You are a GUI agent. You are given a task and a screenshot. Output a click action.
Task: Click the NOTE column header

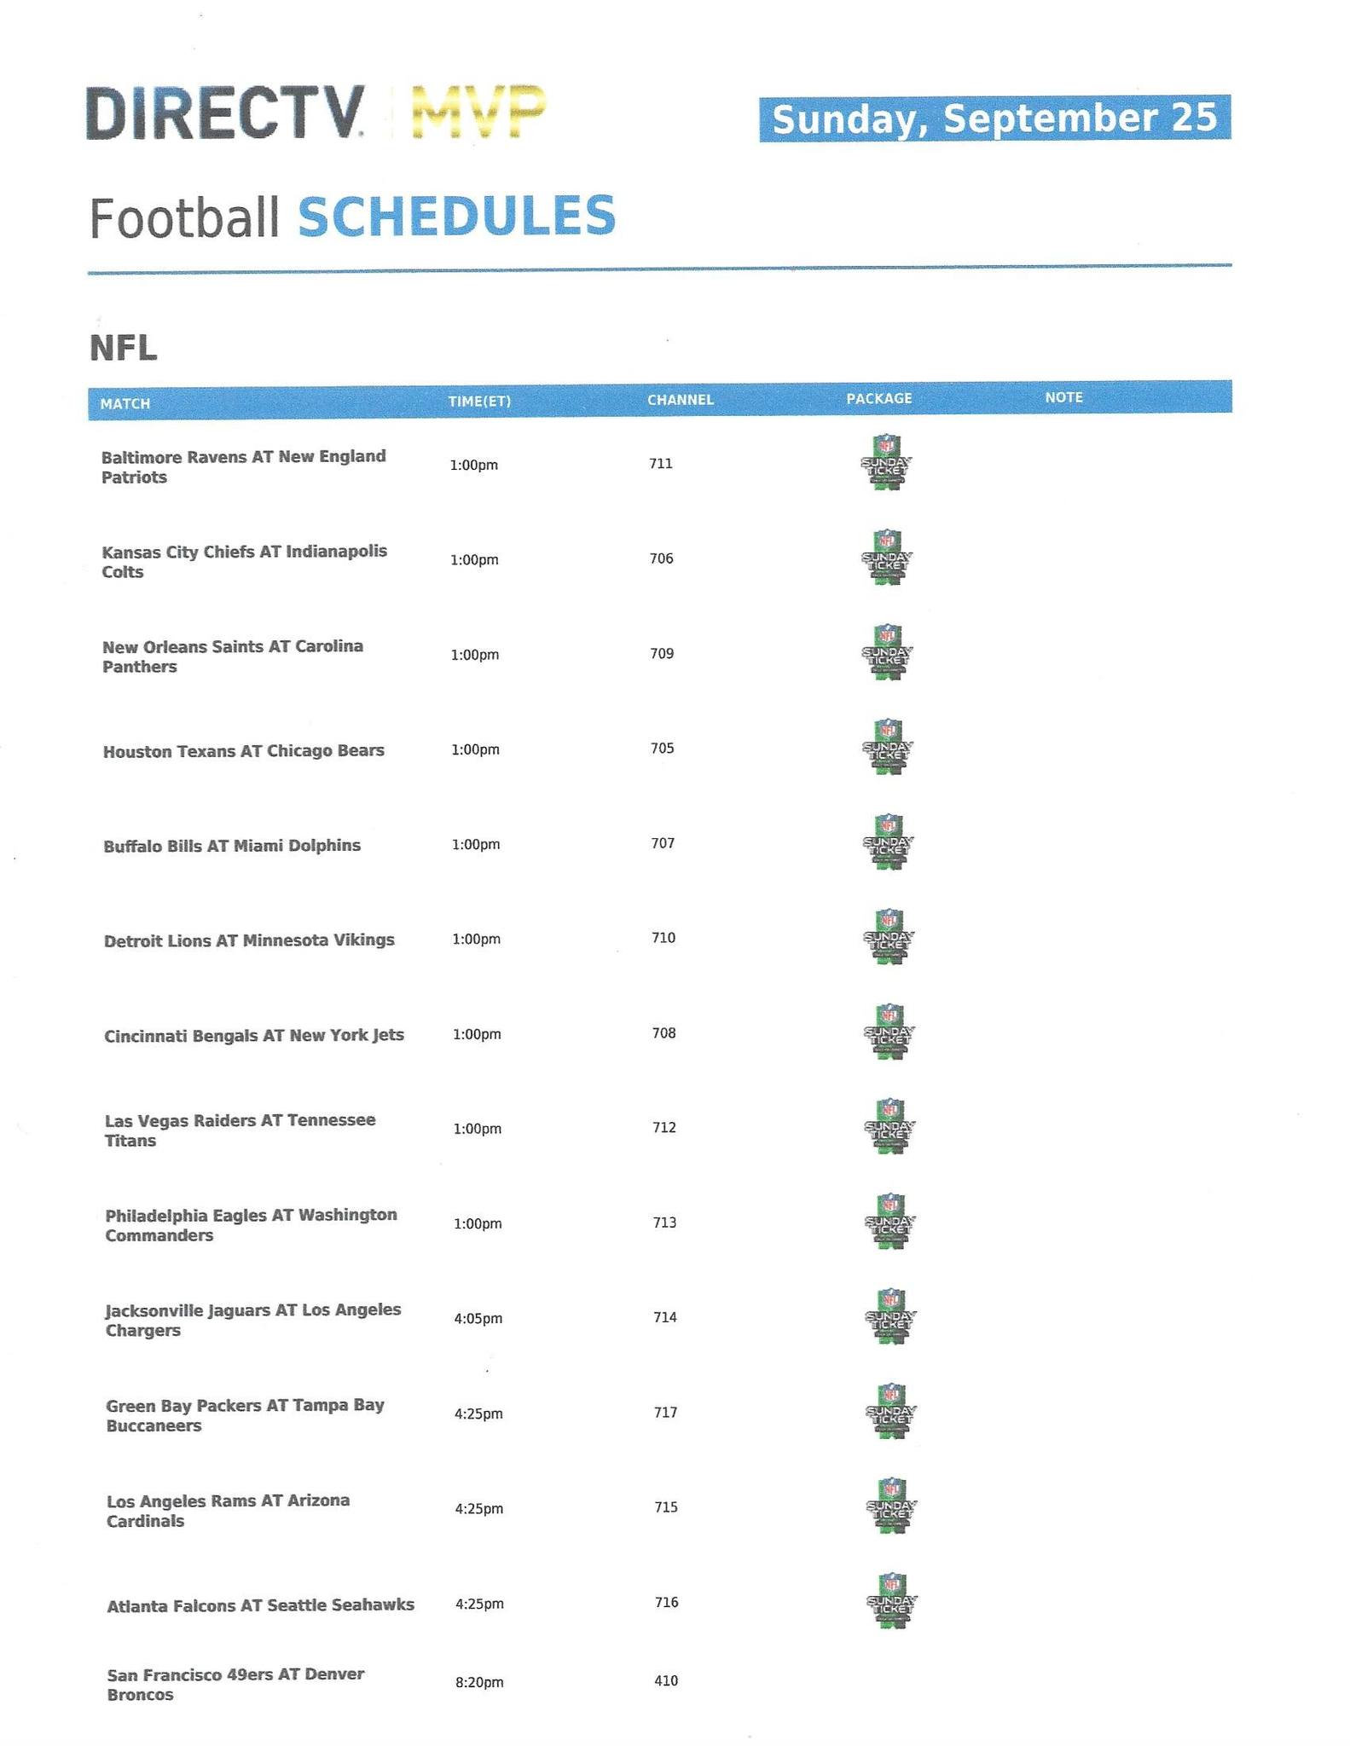coord(1063,397)
